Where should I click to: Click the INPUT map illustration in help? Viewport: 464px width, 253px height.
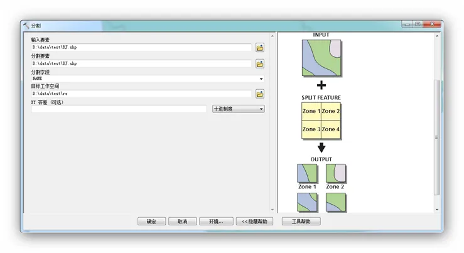321,58
